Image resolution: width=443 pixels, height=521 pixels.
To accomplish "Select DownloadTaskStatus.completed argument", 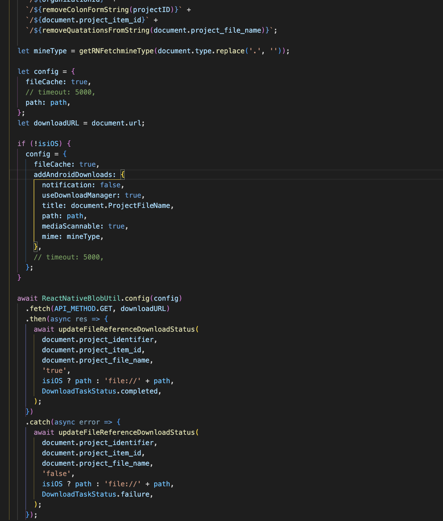I will pyautogui.click(x=101, y=391).
